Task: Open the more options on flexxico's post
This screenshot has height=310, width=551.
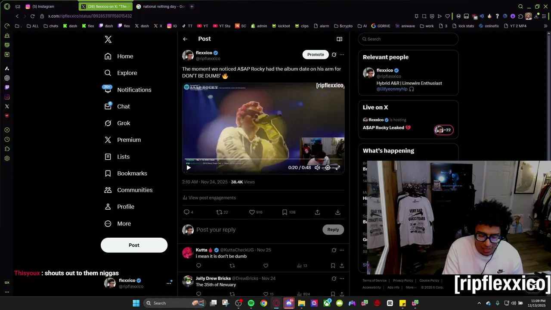Action: click(x=342, y=55)
